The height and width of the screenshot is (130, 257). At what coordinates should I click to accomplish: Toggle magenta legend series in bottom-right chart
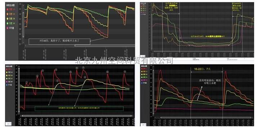click(x=144, y=80)
